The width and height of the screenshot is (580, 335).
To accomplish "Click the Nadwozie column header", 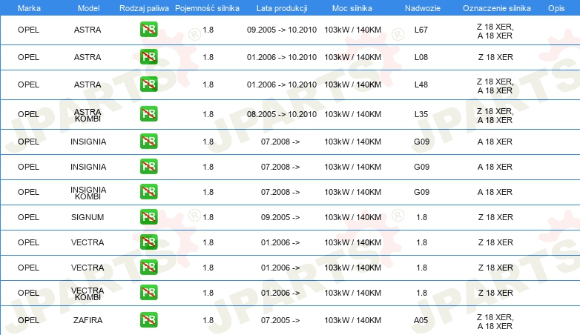I will pos(423,8).
